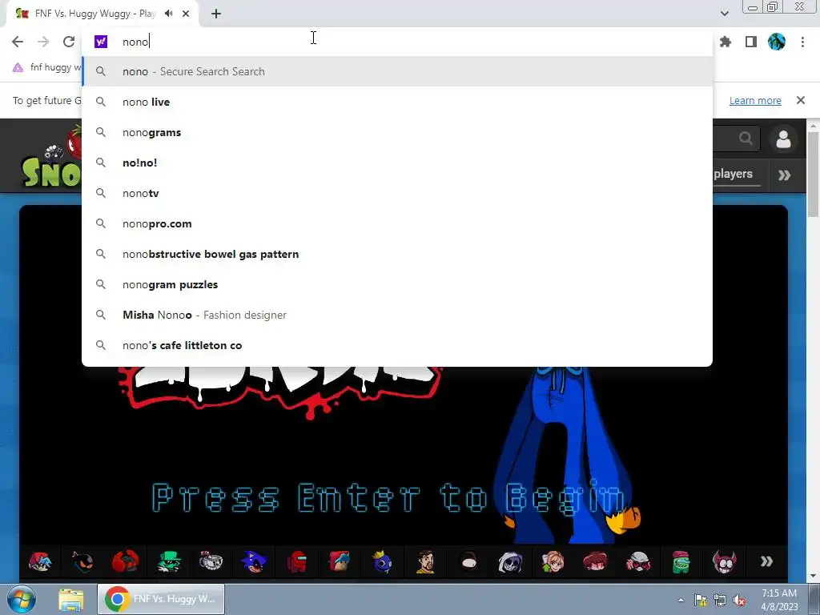Open the Chrome profile avatar
Screen dimensions: 820x615
coord(777,42)
